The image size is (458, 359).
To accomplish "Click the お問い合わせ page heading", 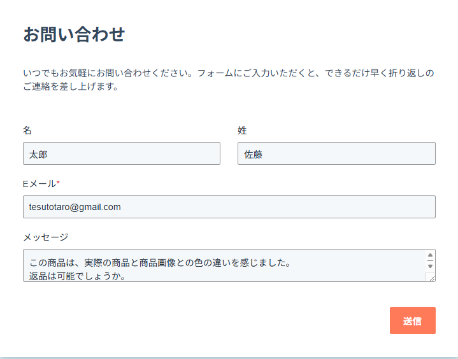I will point(74,34).
